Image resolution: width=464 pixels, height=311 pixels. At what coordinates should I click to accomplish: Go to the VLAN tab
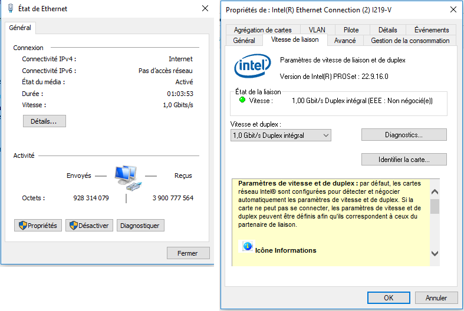click(317, 30)
